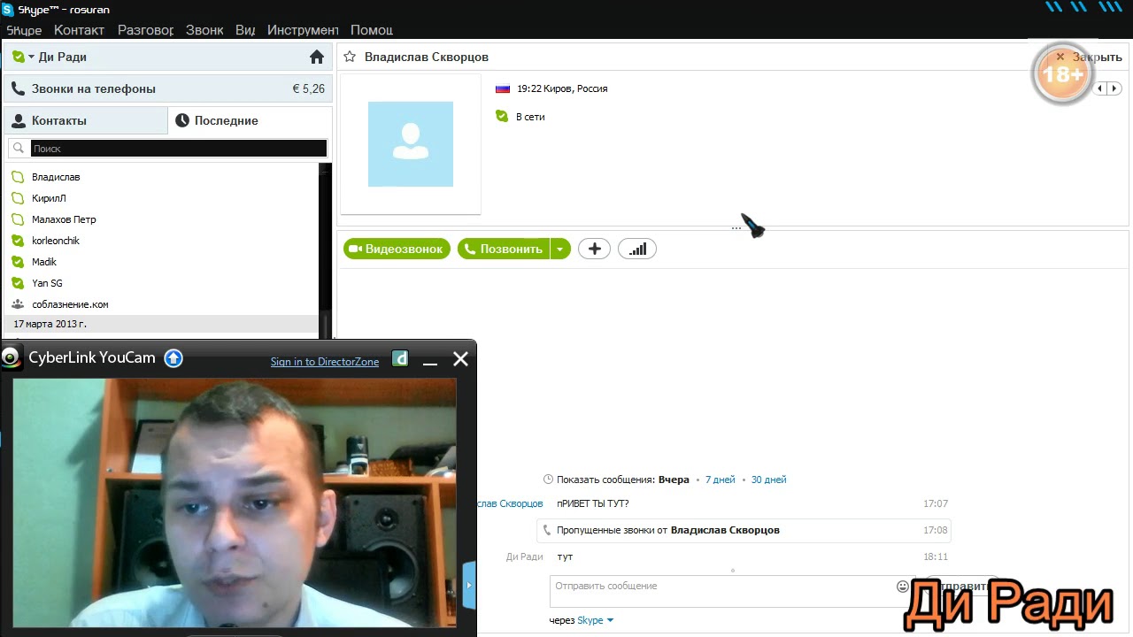Expand the Позвонить dropdown arrow
Viewport: 1133px width, 637px height.
click(x=560, y=249)
